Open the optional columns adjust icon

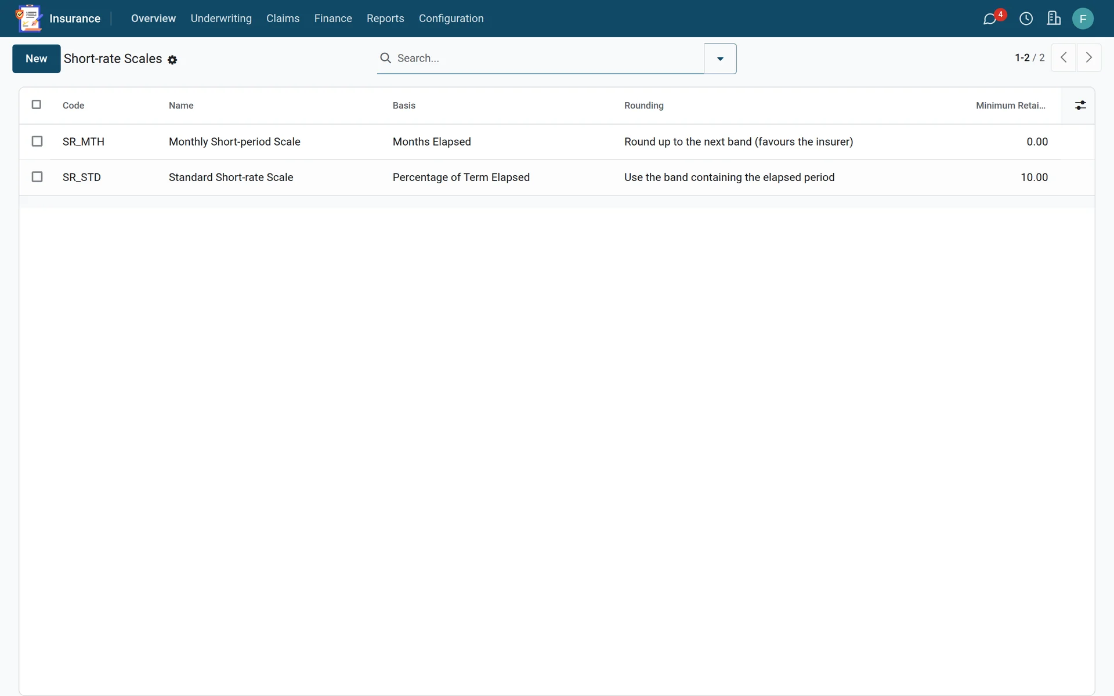pos(1080,105)
